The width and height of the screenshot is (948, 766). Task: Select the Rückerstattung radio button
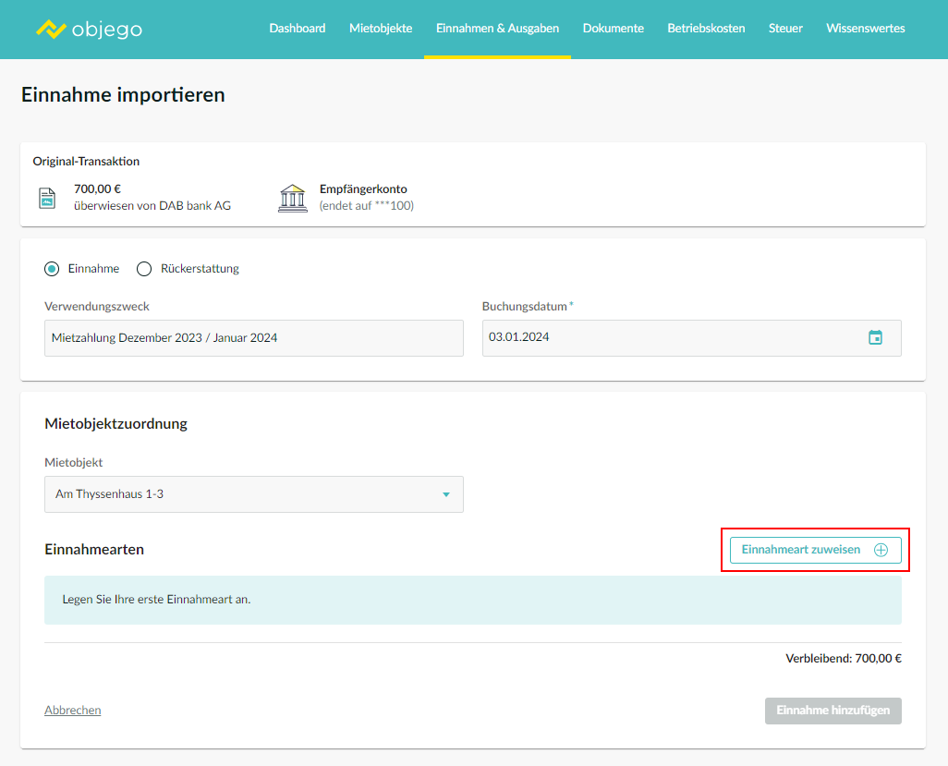click(x=144, y=269)
